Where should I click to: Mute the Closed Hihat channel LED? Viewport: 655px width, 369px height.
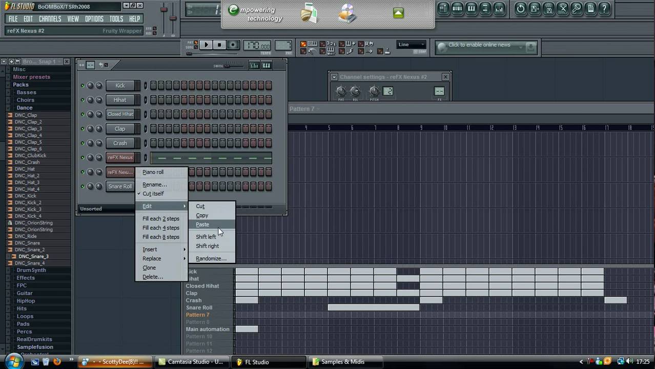(82, 114)
